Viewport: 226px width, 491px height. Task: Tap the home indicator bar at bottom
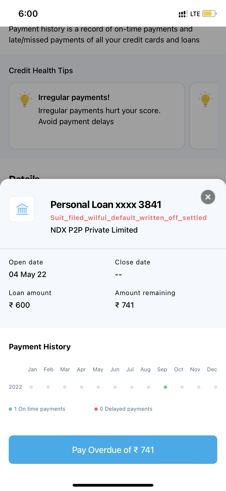(x=113, y=485)
